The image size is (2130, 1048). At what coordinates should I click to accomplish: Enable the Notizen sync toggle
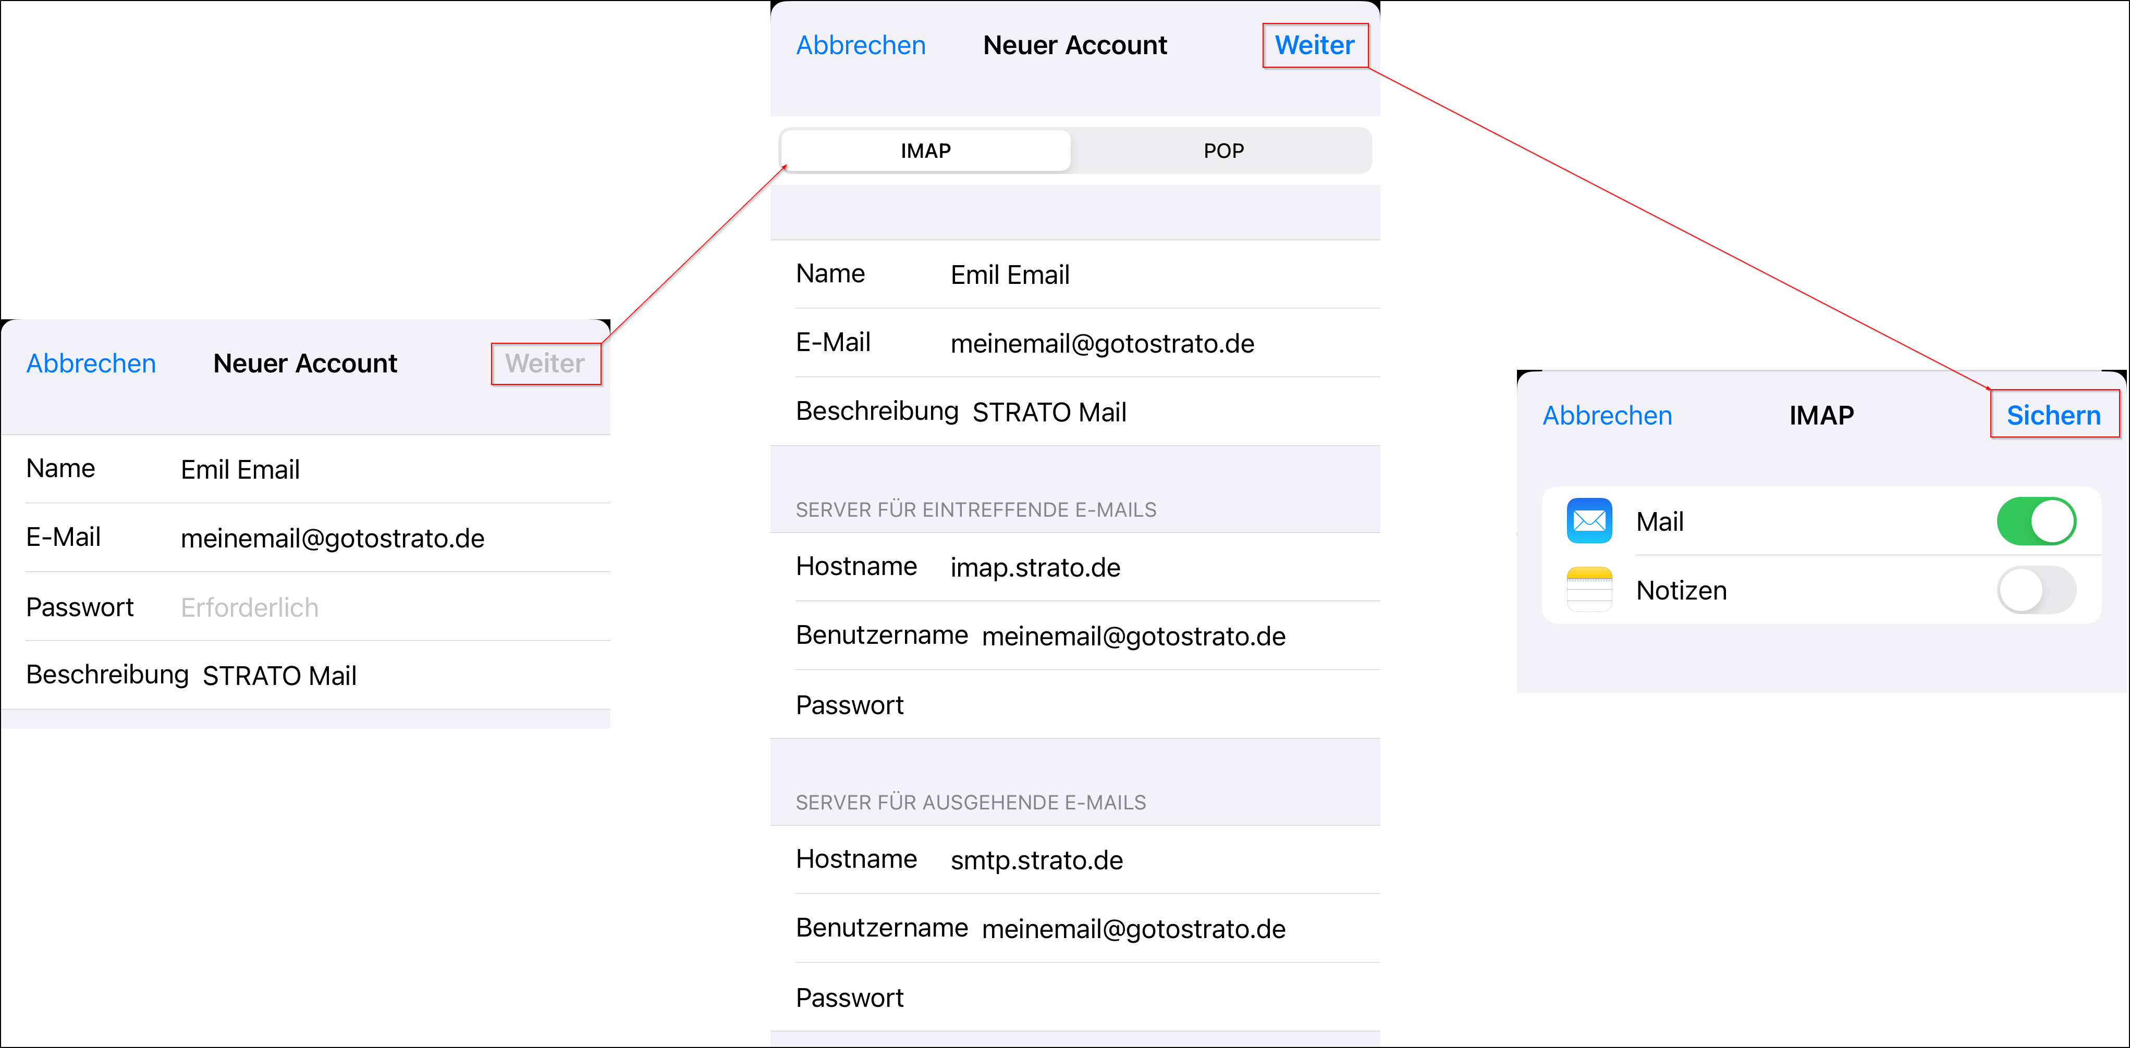pyautogui.click(x=2036, y=589)
